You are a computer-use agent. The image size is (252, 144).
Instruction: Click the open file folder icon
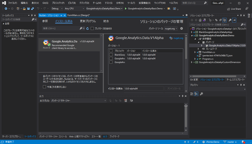tap(24, 9)
